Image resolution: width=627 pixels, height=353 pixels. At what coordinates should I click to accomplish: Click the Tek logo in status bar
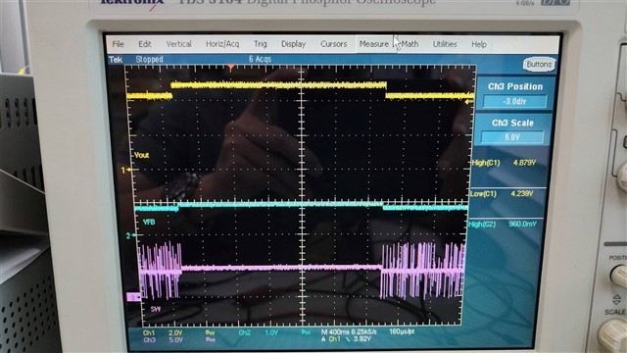click(x=116, y=60)
